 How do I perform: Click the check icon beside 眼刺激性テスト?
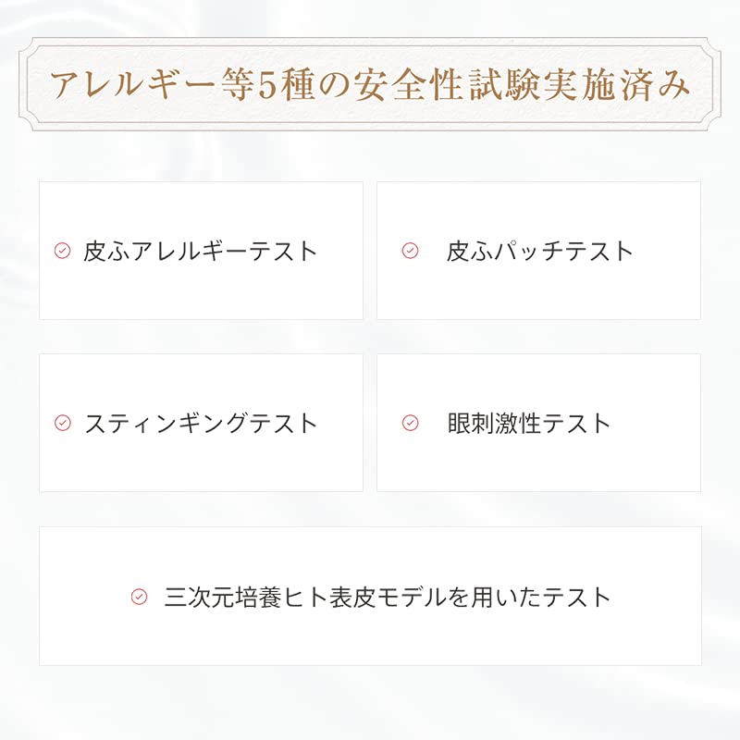(x=410, y=423)
